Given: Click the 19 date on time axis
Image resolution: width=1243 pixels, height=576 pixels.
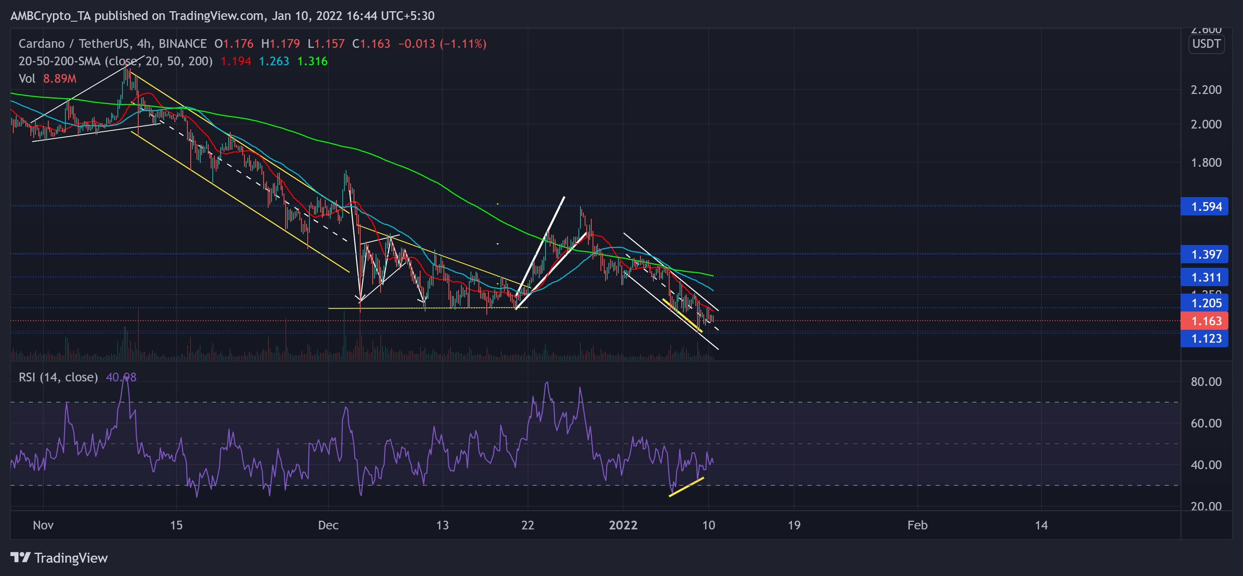Looking at the screenshot, I should coord(794,525).
